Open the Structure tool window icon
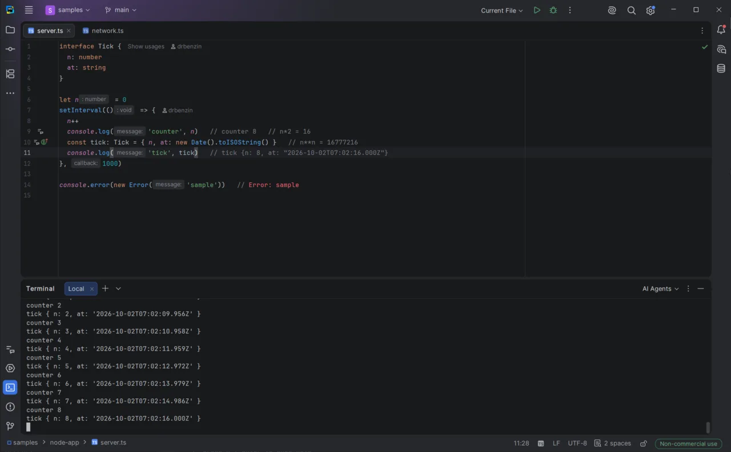 pyautogui.click(x=10, y=74)
